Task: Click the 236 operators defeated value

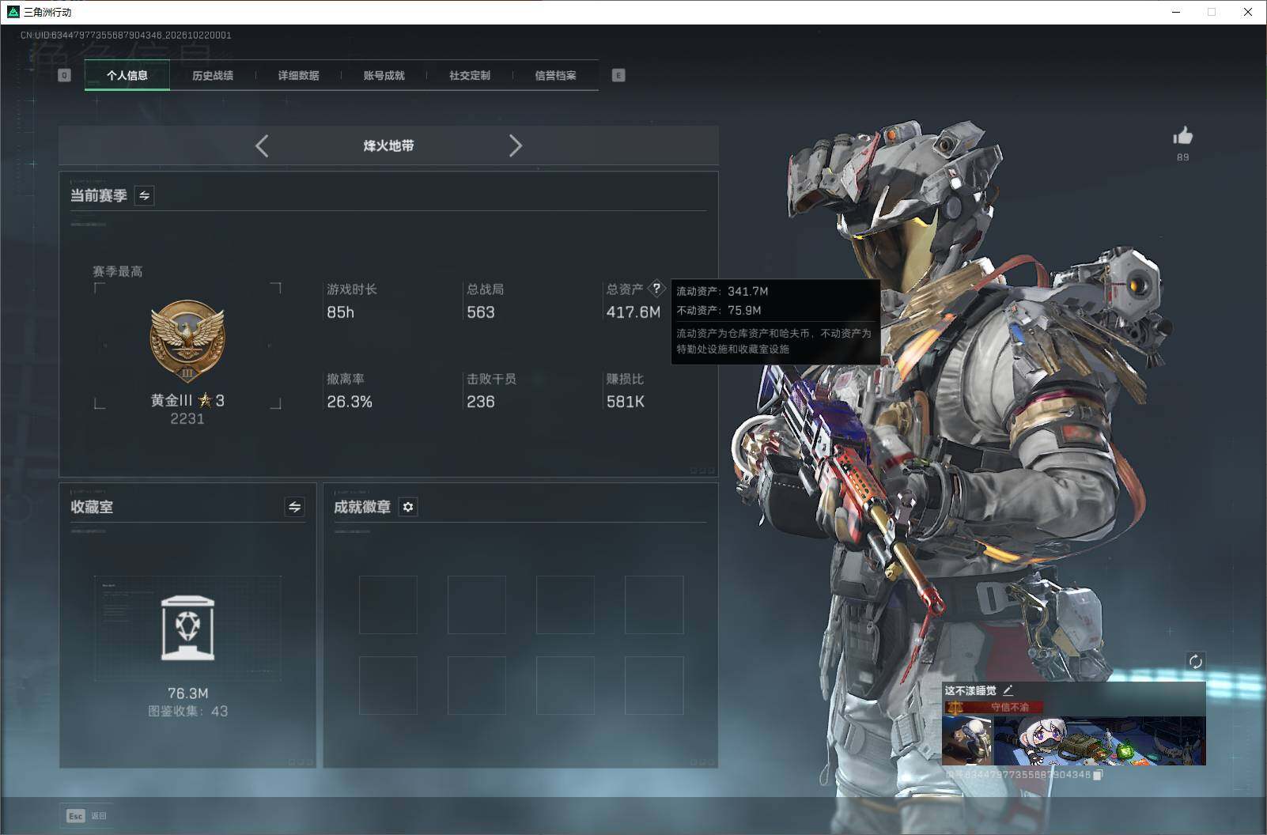Action: click(481, 402)
